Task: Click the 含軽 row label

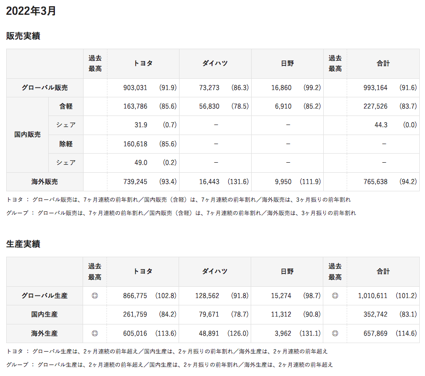Action: pyautogui.click(x=66, y=106)
